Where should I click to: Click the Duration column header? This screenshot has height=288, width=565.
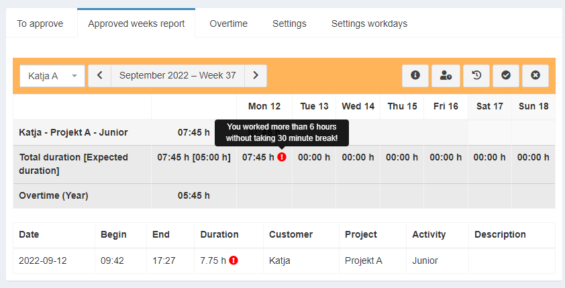pos(219,234)
